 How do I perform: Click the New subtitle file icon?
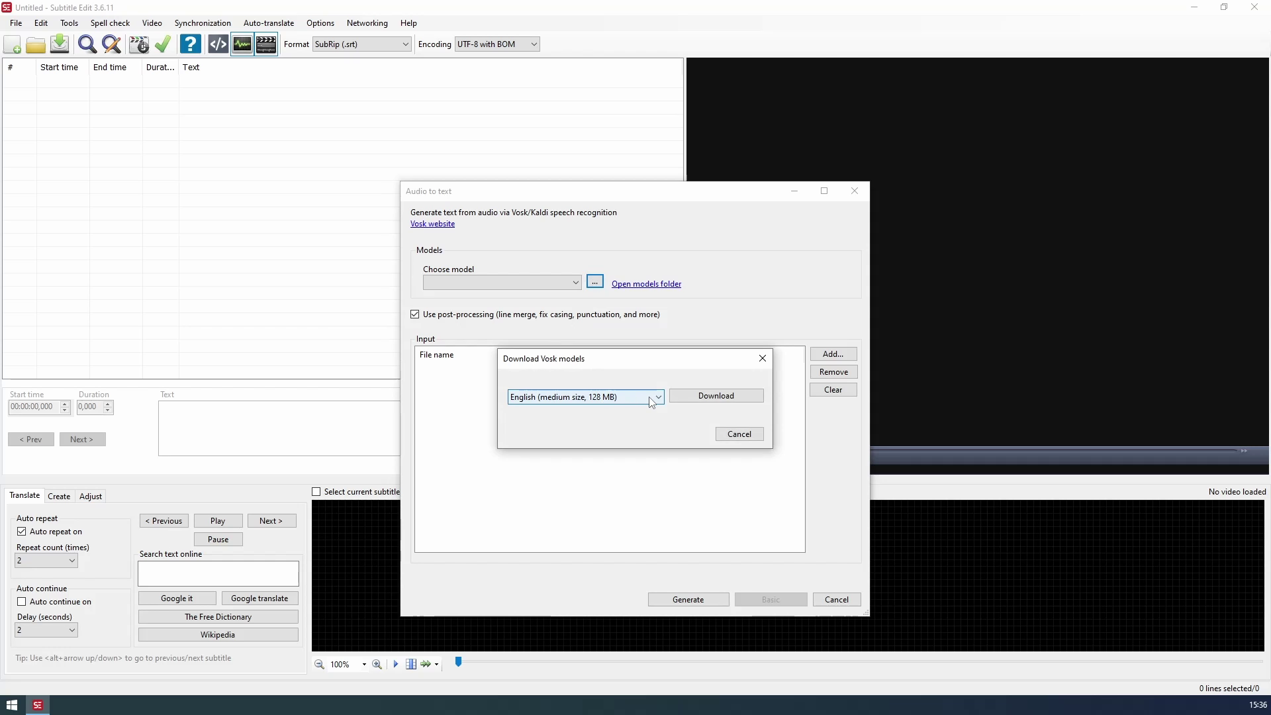pyautogui.click(x=12, y=44)
